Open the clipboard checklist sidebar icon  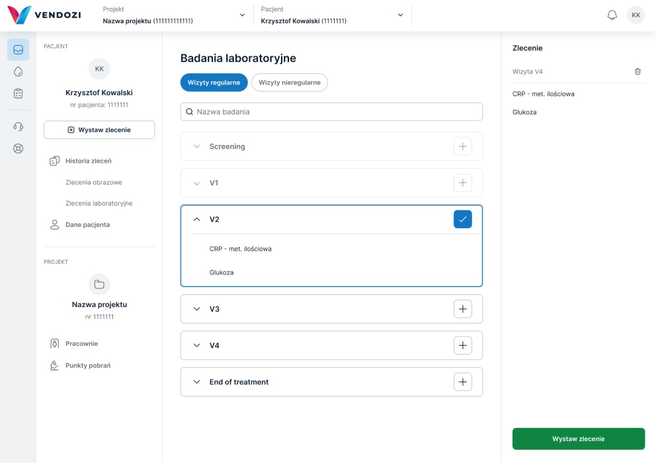(x=19, y=93)
